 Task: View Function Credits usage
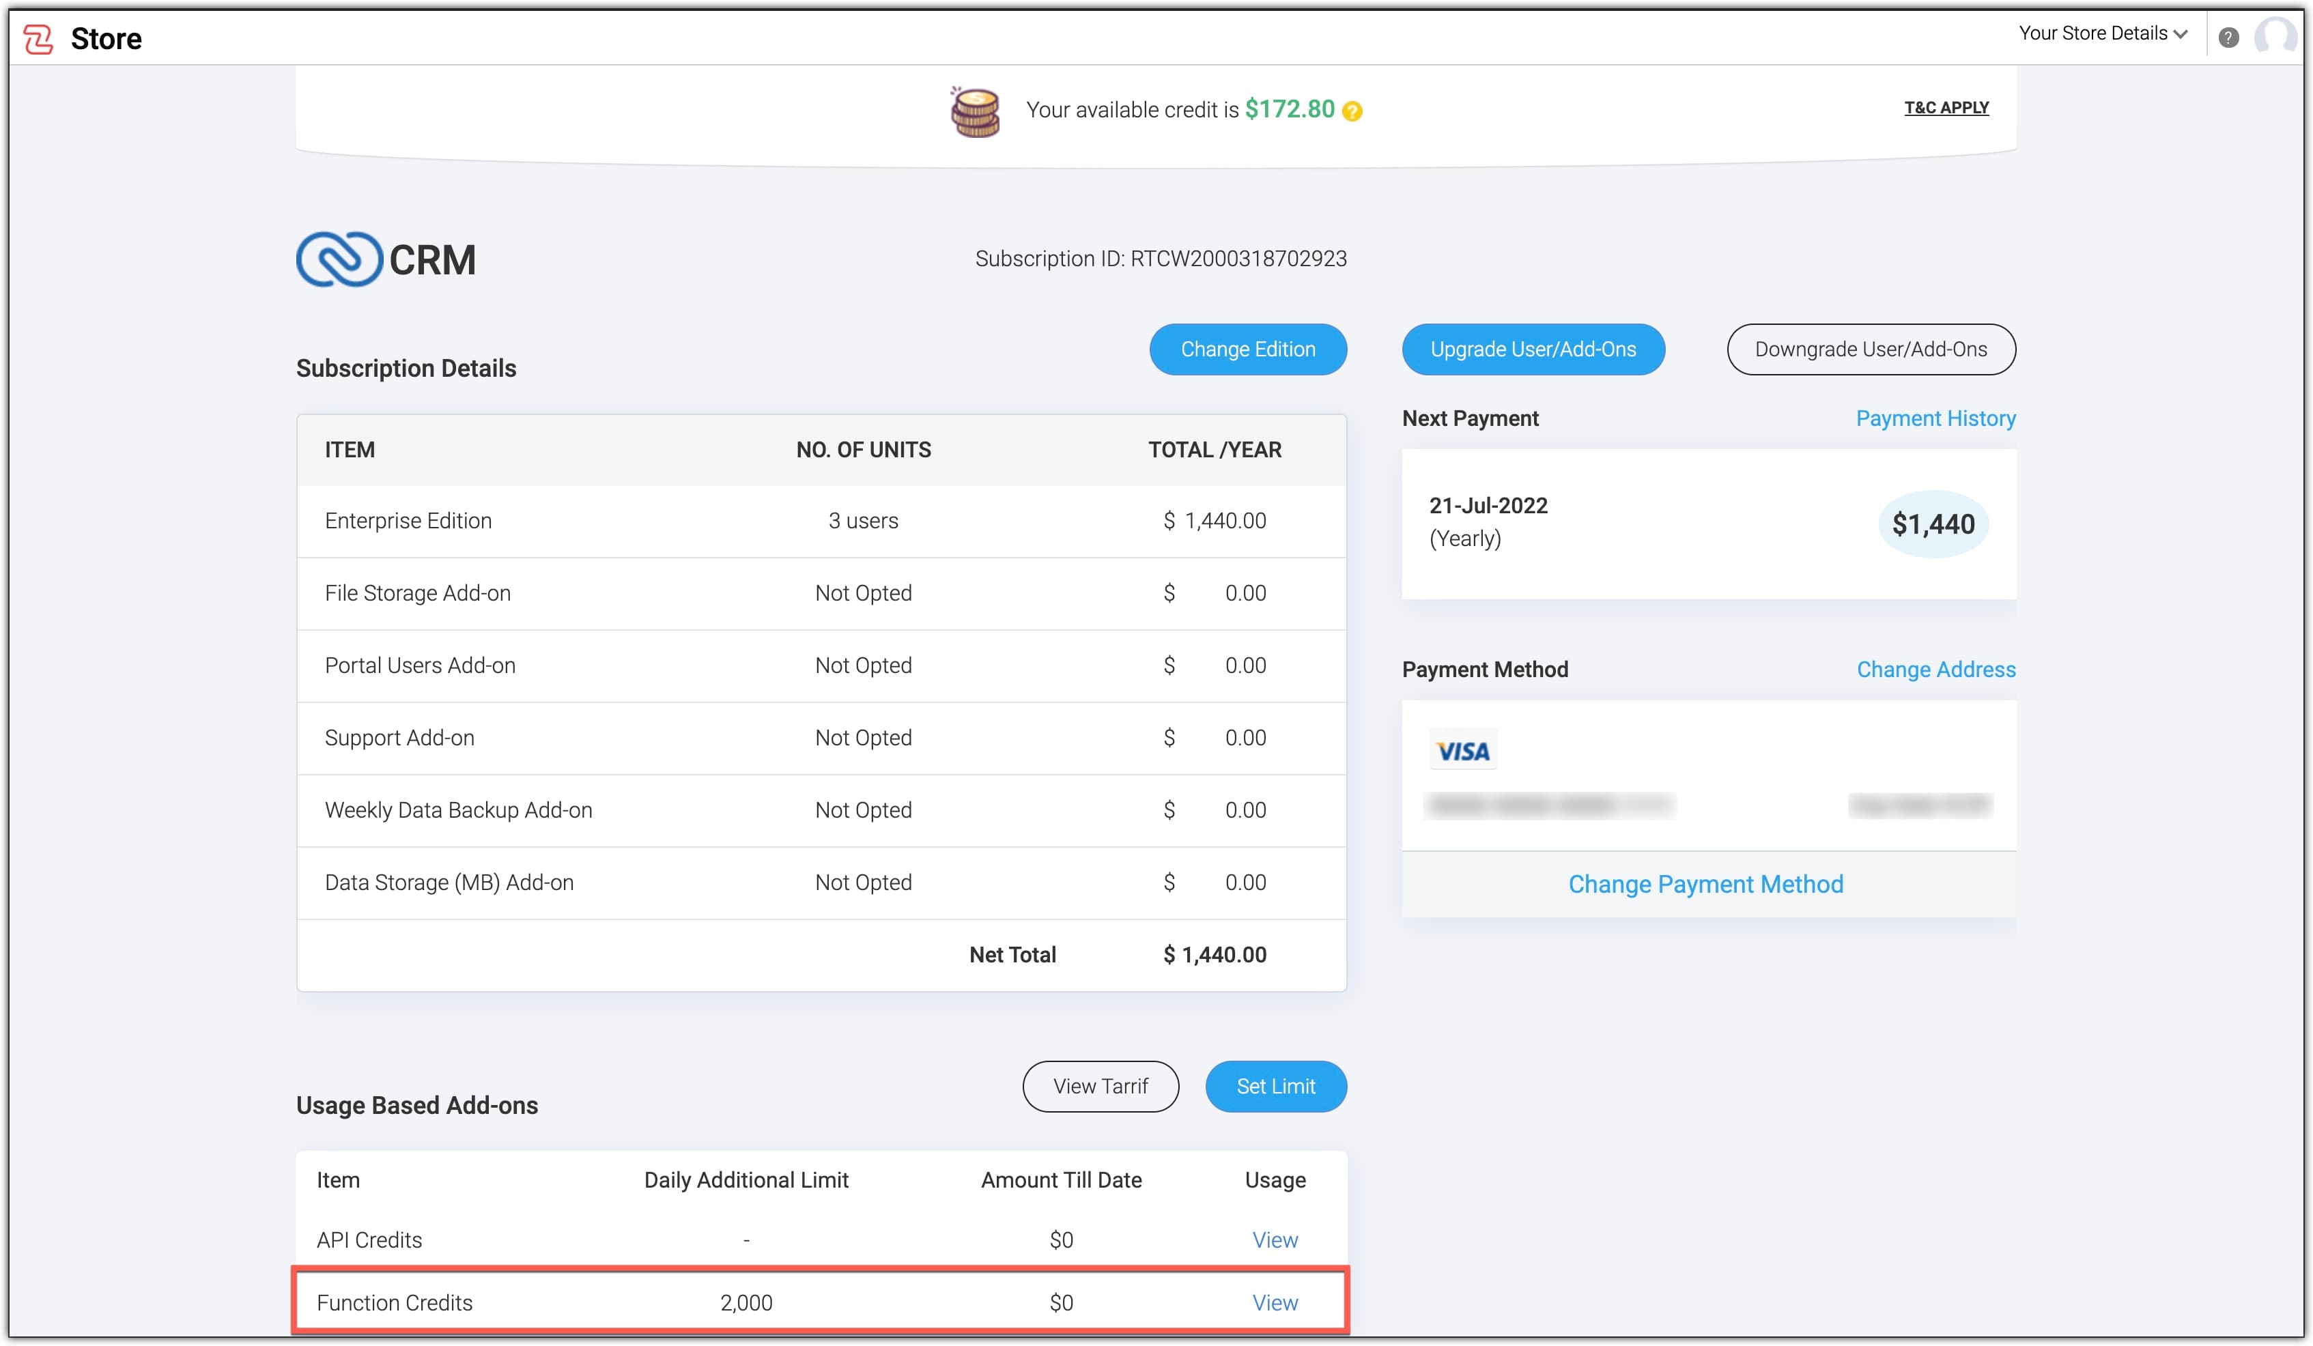pos(1275,1303)
